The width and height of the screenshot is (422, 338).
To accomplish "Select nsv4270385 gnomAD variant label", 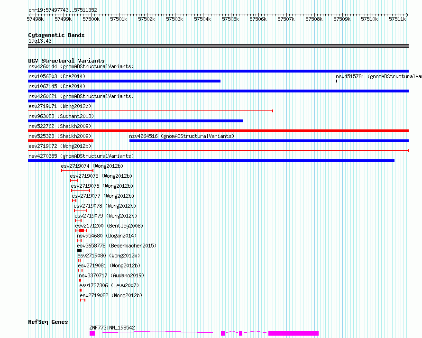I will pos(81,156).
